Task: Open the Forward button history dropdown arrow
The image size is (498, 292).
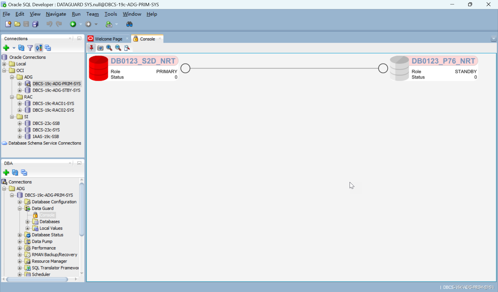Action: (x=96, y=24)
